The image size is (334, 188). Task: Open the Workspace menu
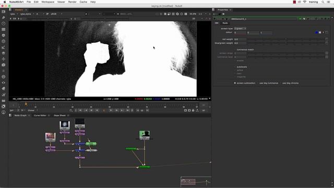pyautogui.click(x=47, y=2)
